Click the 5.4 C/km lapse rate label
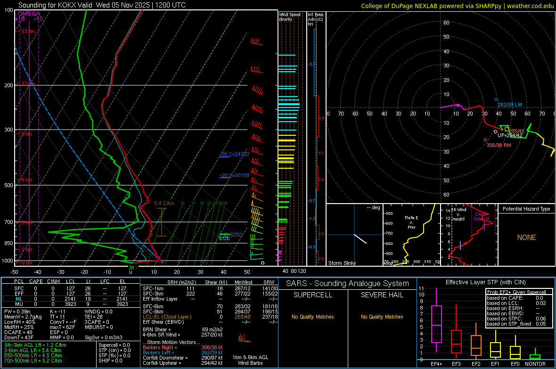Image resolution: width=556 pixels, height=369 pixels. [x=164, y=203]
